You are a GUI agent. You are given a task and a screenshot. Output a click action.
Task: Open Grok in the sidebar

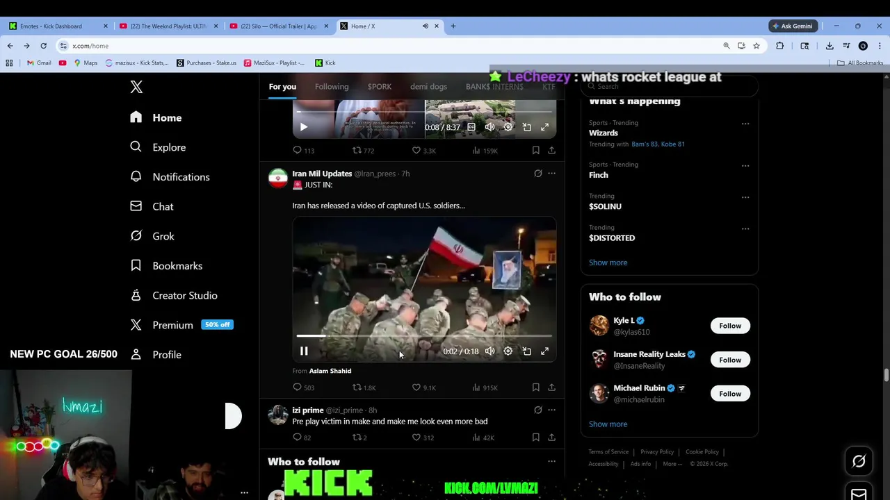click(x=152, y=236)
